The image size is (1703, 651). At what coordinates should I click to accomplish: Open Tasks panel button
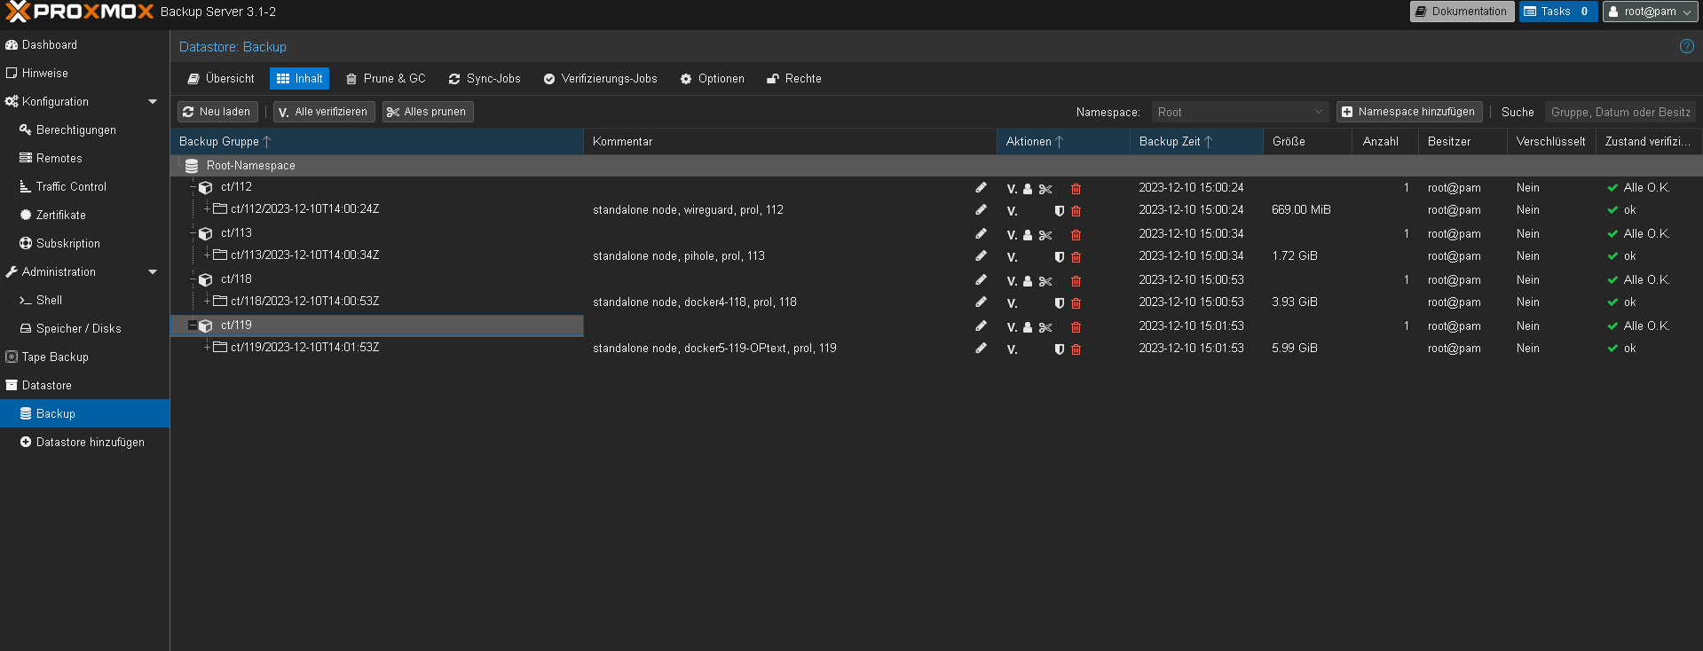[x=1558, y=12]
